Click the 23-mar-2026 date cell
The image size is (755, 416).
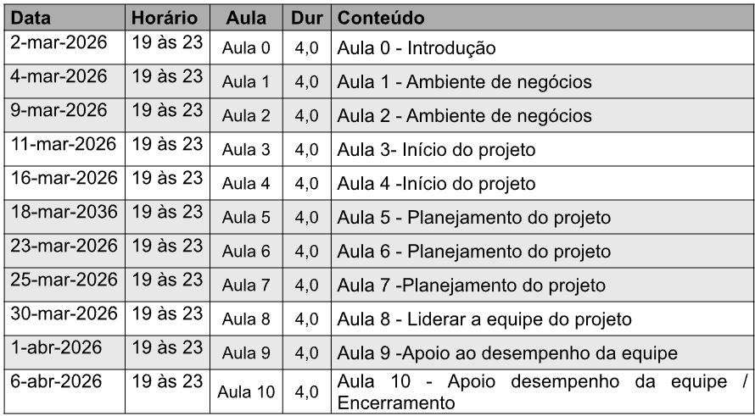tap(64, 246)
